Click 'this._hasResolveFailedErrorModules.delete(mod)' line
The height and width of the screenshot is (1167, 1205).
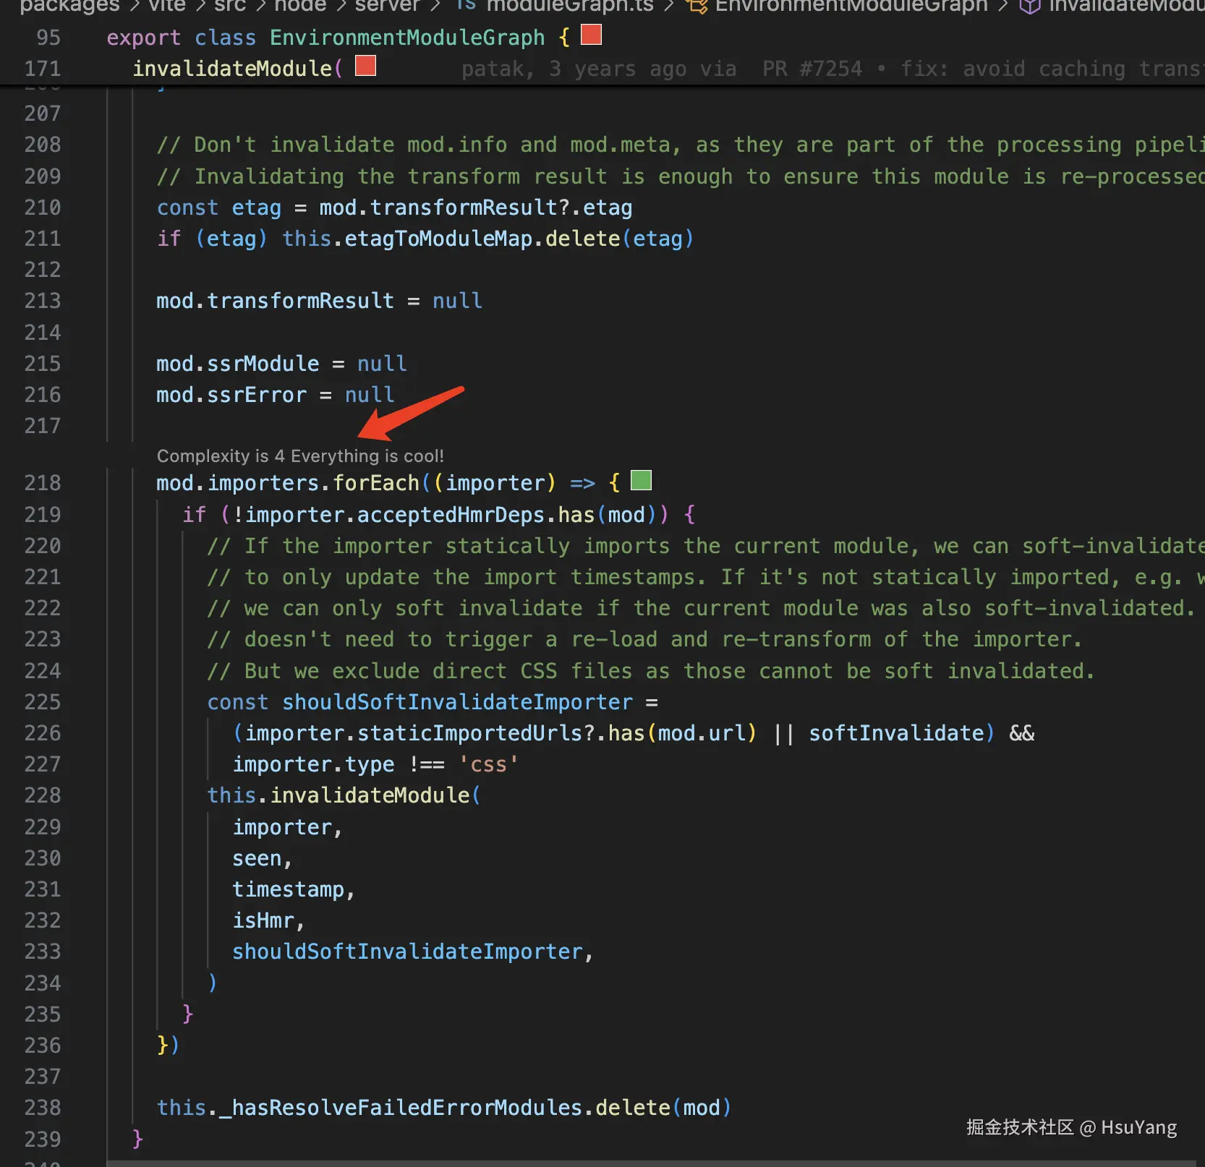(444, 1107)
